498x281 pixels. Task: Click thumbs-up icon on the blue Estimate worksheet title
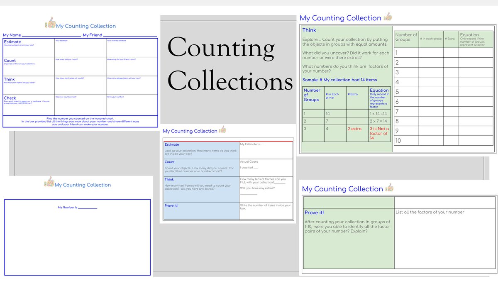click(222, 130)
